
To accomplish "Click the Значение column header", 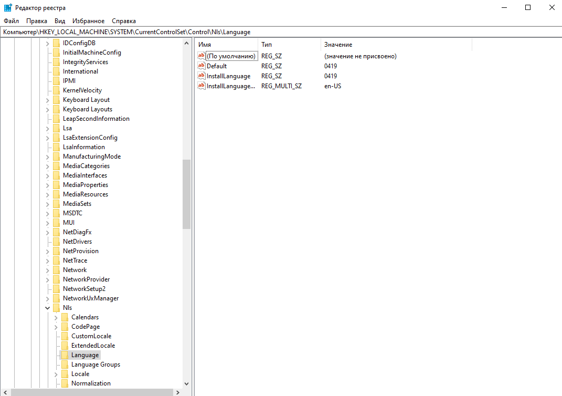I will [x=396, y=45].
